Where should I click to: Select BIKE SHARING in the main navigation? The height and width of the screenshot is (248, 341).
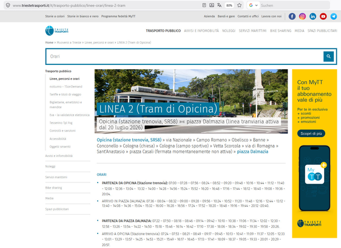[x=280, y=31]
